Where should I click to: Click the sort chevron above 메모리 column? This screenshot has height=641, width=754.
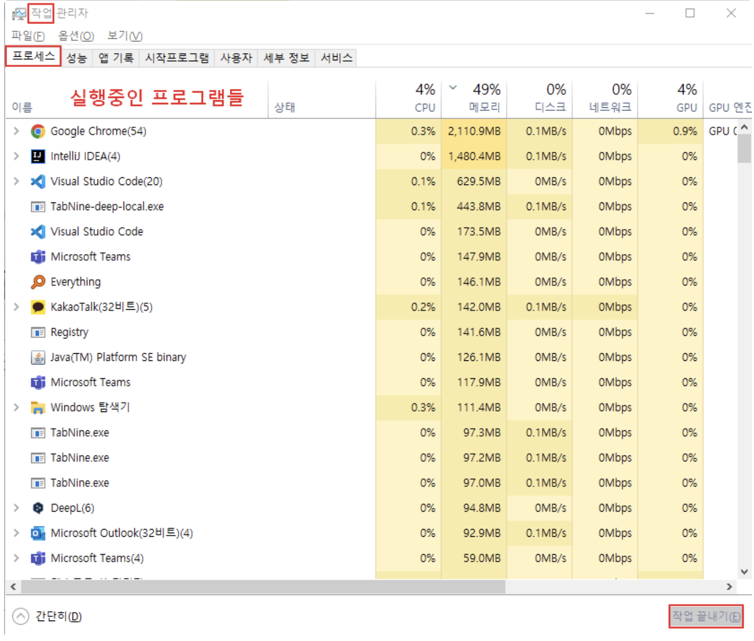tap(453, 87)
